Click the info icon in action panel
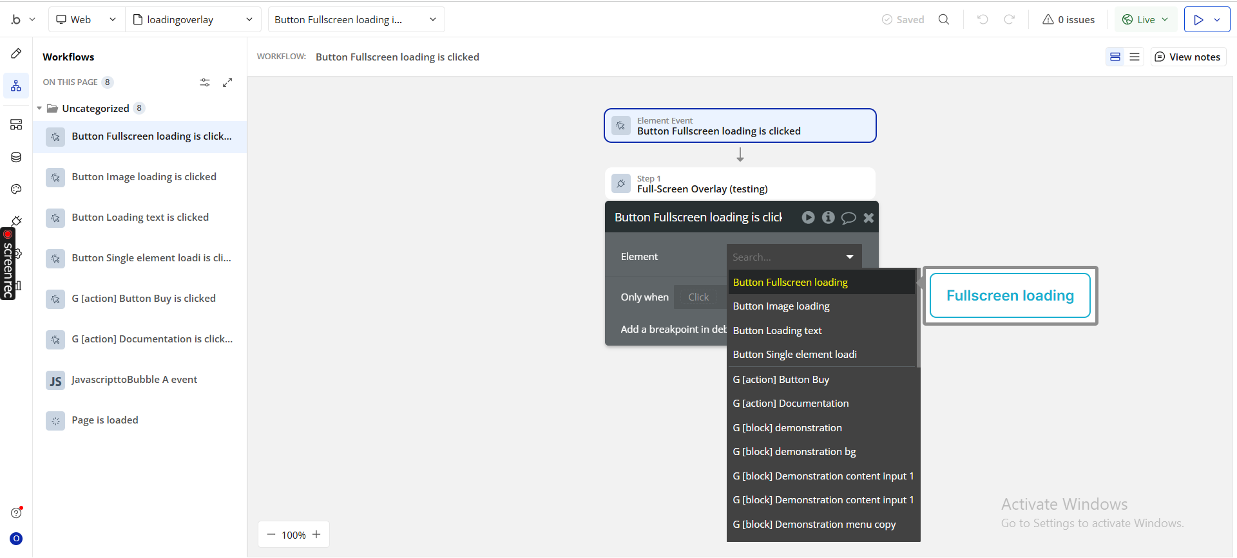 [x=829, y=218]
